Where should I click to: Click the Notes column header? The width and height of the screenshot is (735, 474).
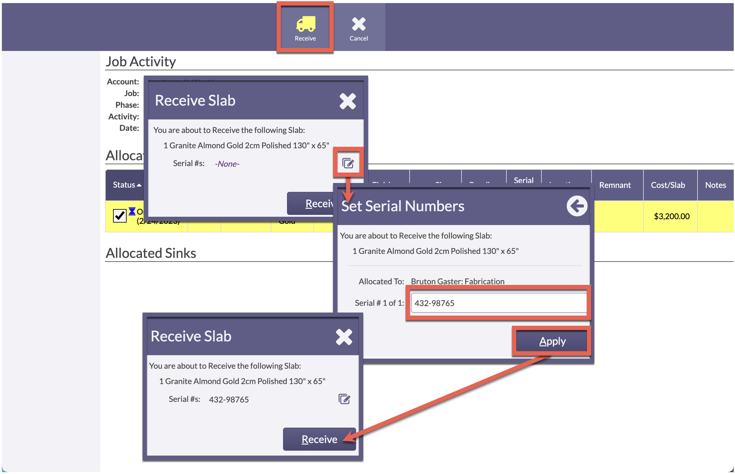[715, 185]
